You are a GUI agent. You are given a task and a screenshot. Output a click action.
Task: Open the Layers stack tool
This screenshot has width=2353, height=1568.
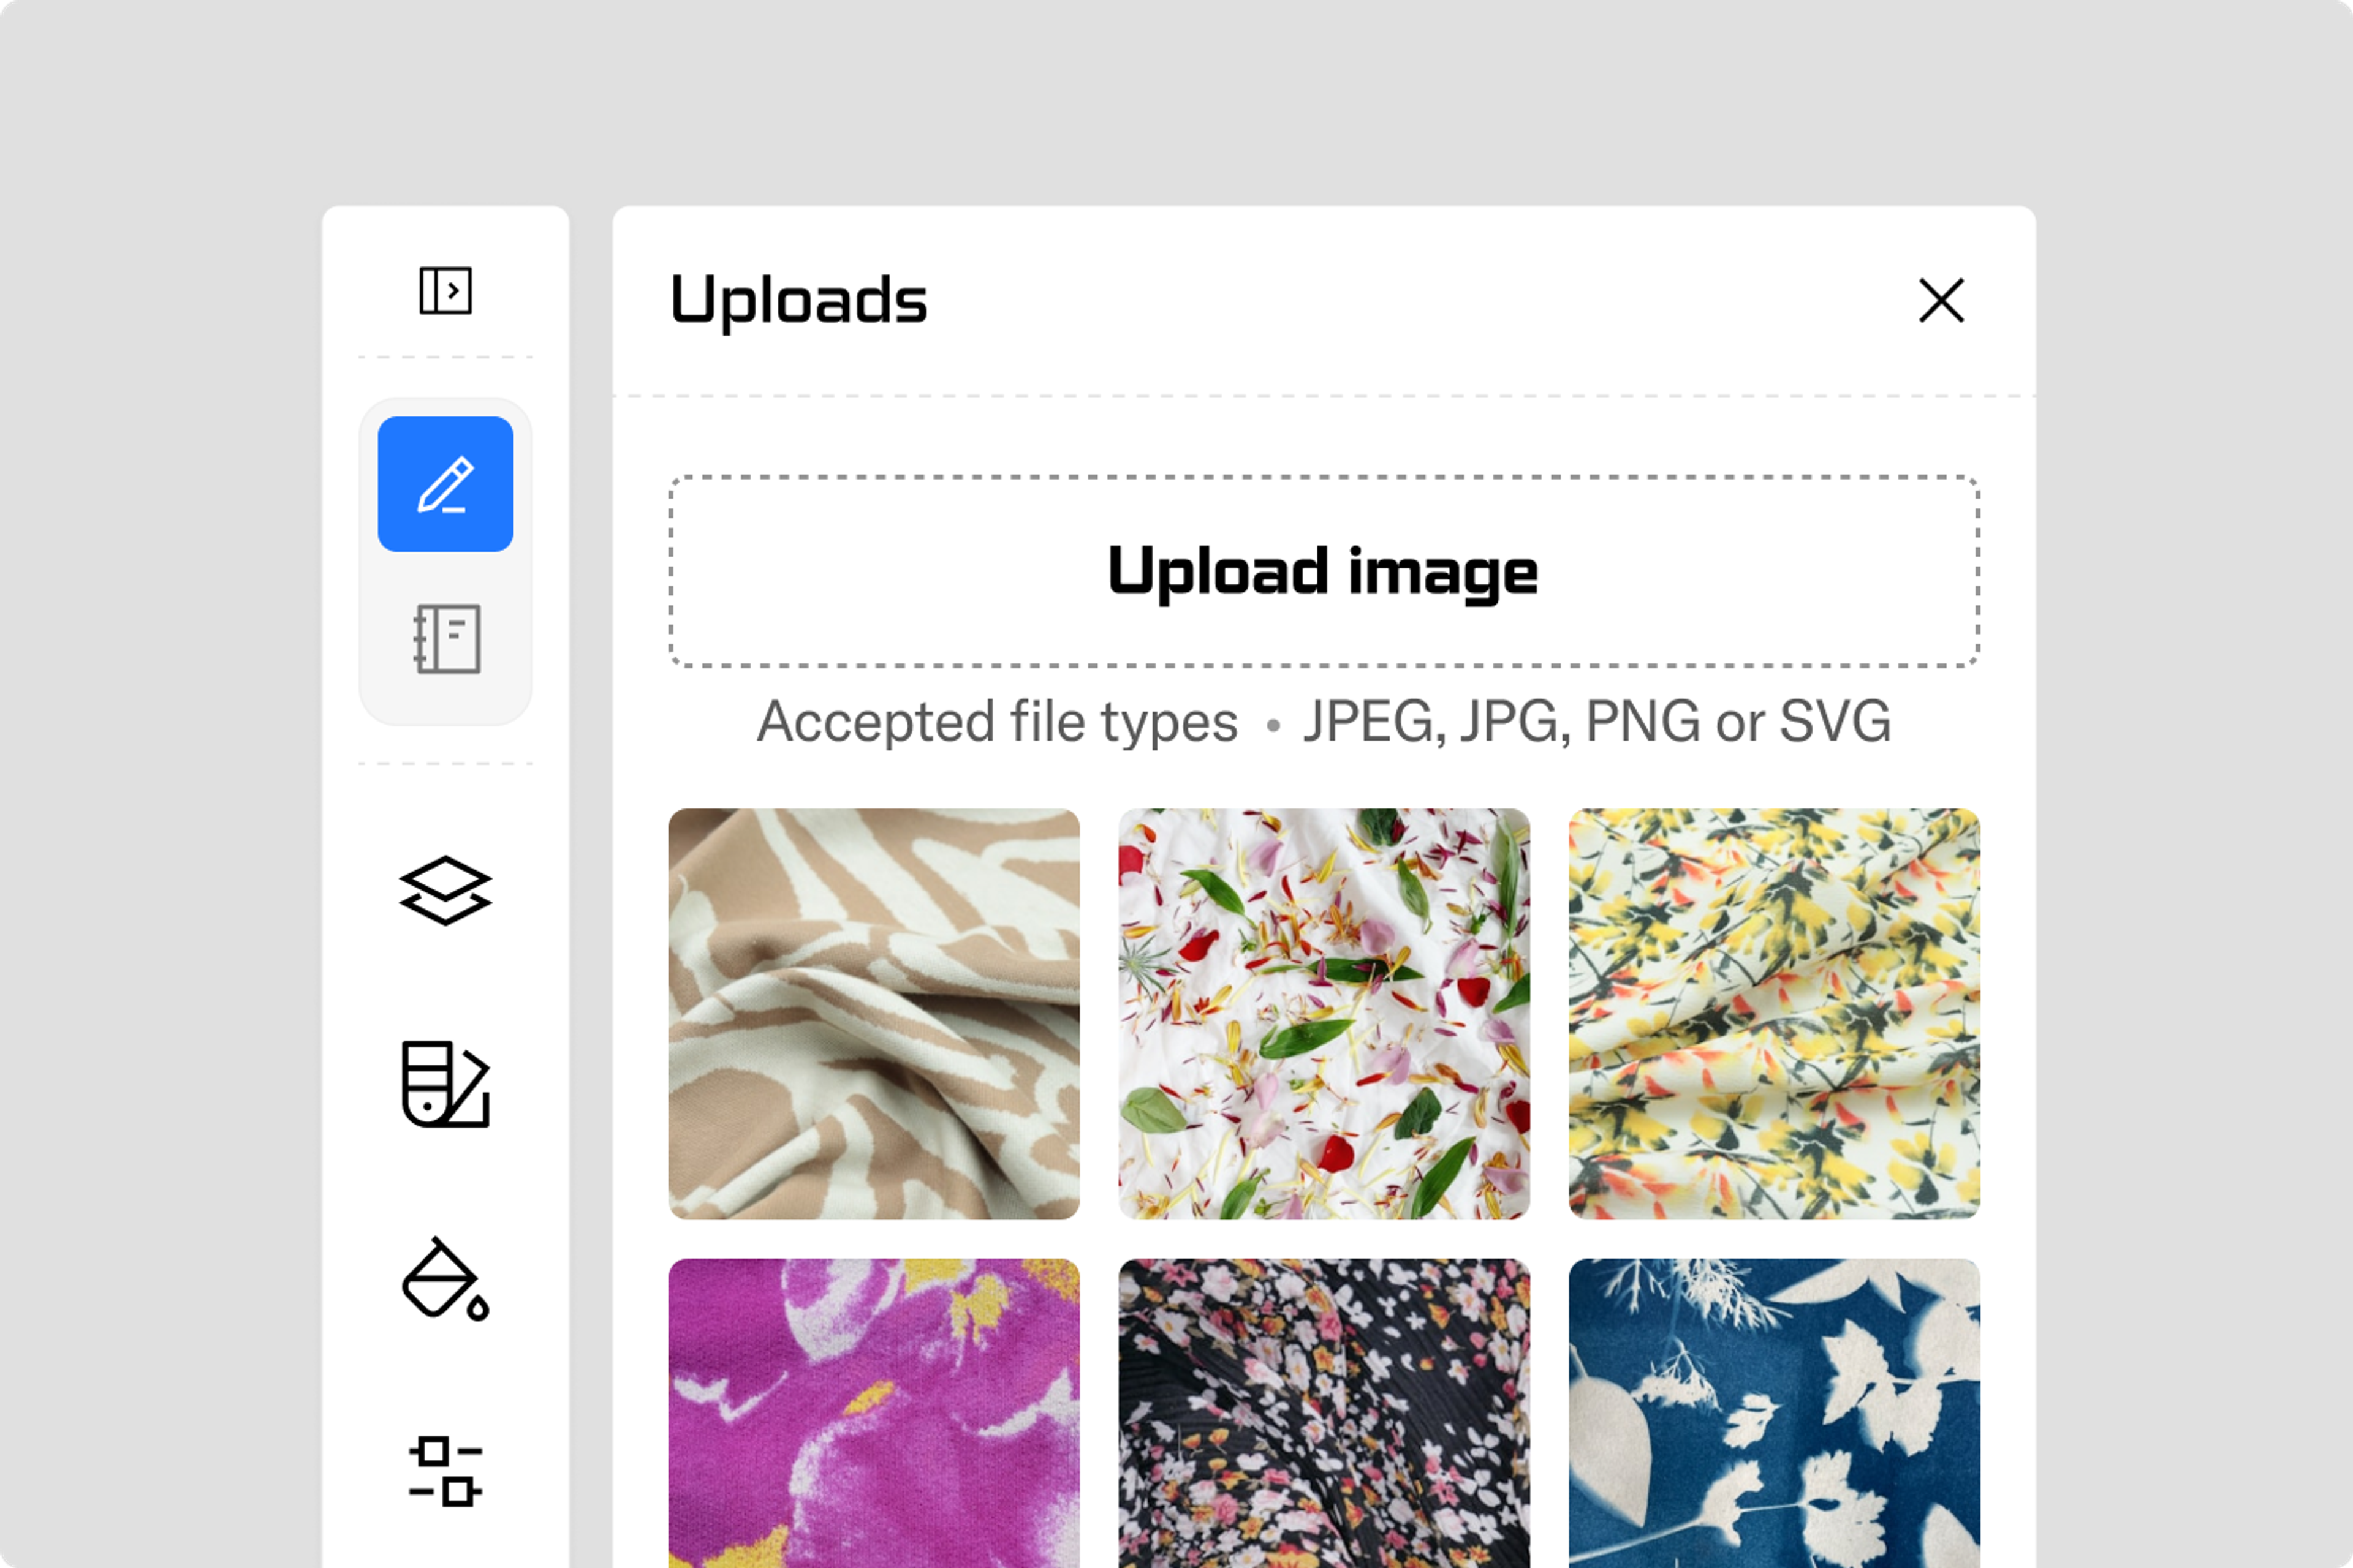point(445,890)
